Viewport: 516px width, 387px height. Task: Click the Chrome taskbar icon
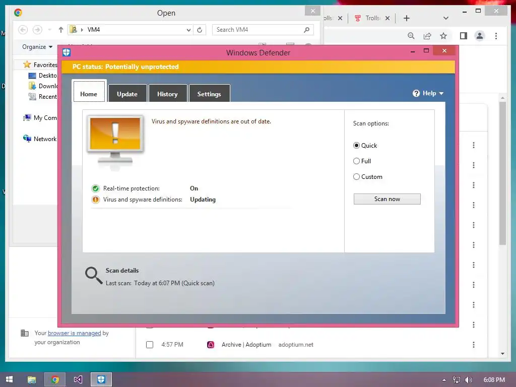point(55,379)
